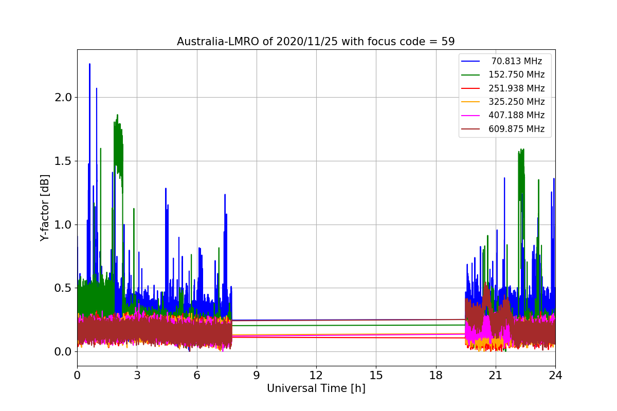This screenshot has width=617, height=411.
Task: Click the 6 tick label on the x-axis
Action: 196,376
